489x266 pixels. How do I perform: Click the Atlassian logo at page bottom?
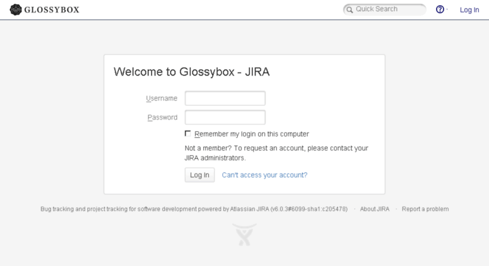pos(244,235)
